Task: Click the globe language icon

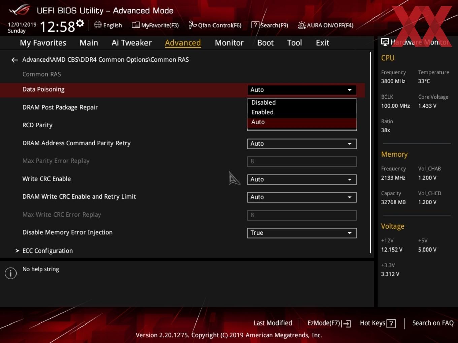Action: tap(98, 25)
